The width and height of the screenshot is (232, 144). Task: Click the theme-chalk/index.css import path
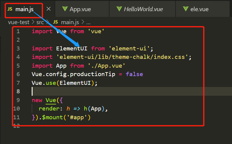click(122, 57)
